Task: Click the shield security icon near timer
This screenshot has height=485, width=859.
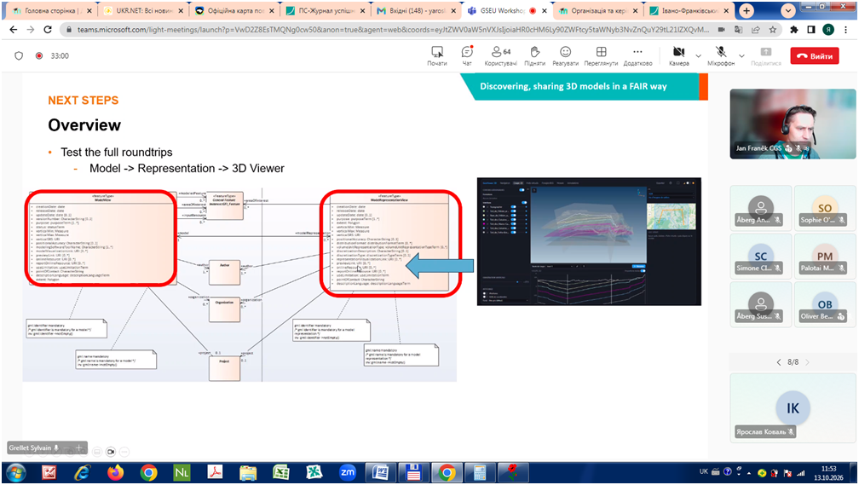Action: [x=19, y=56]
